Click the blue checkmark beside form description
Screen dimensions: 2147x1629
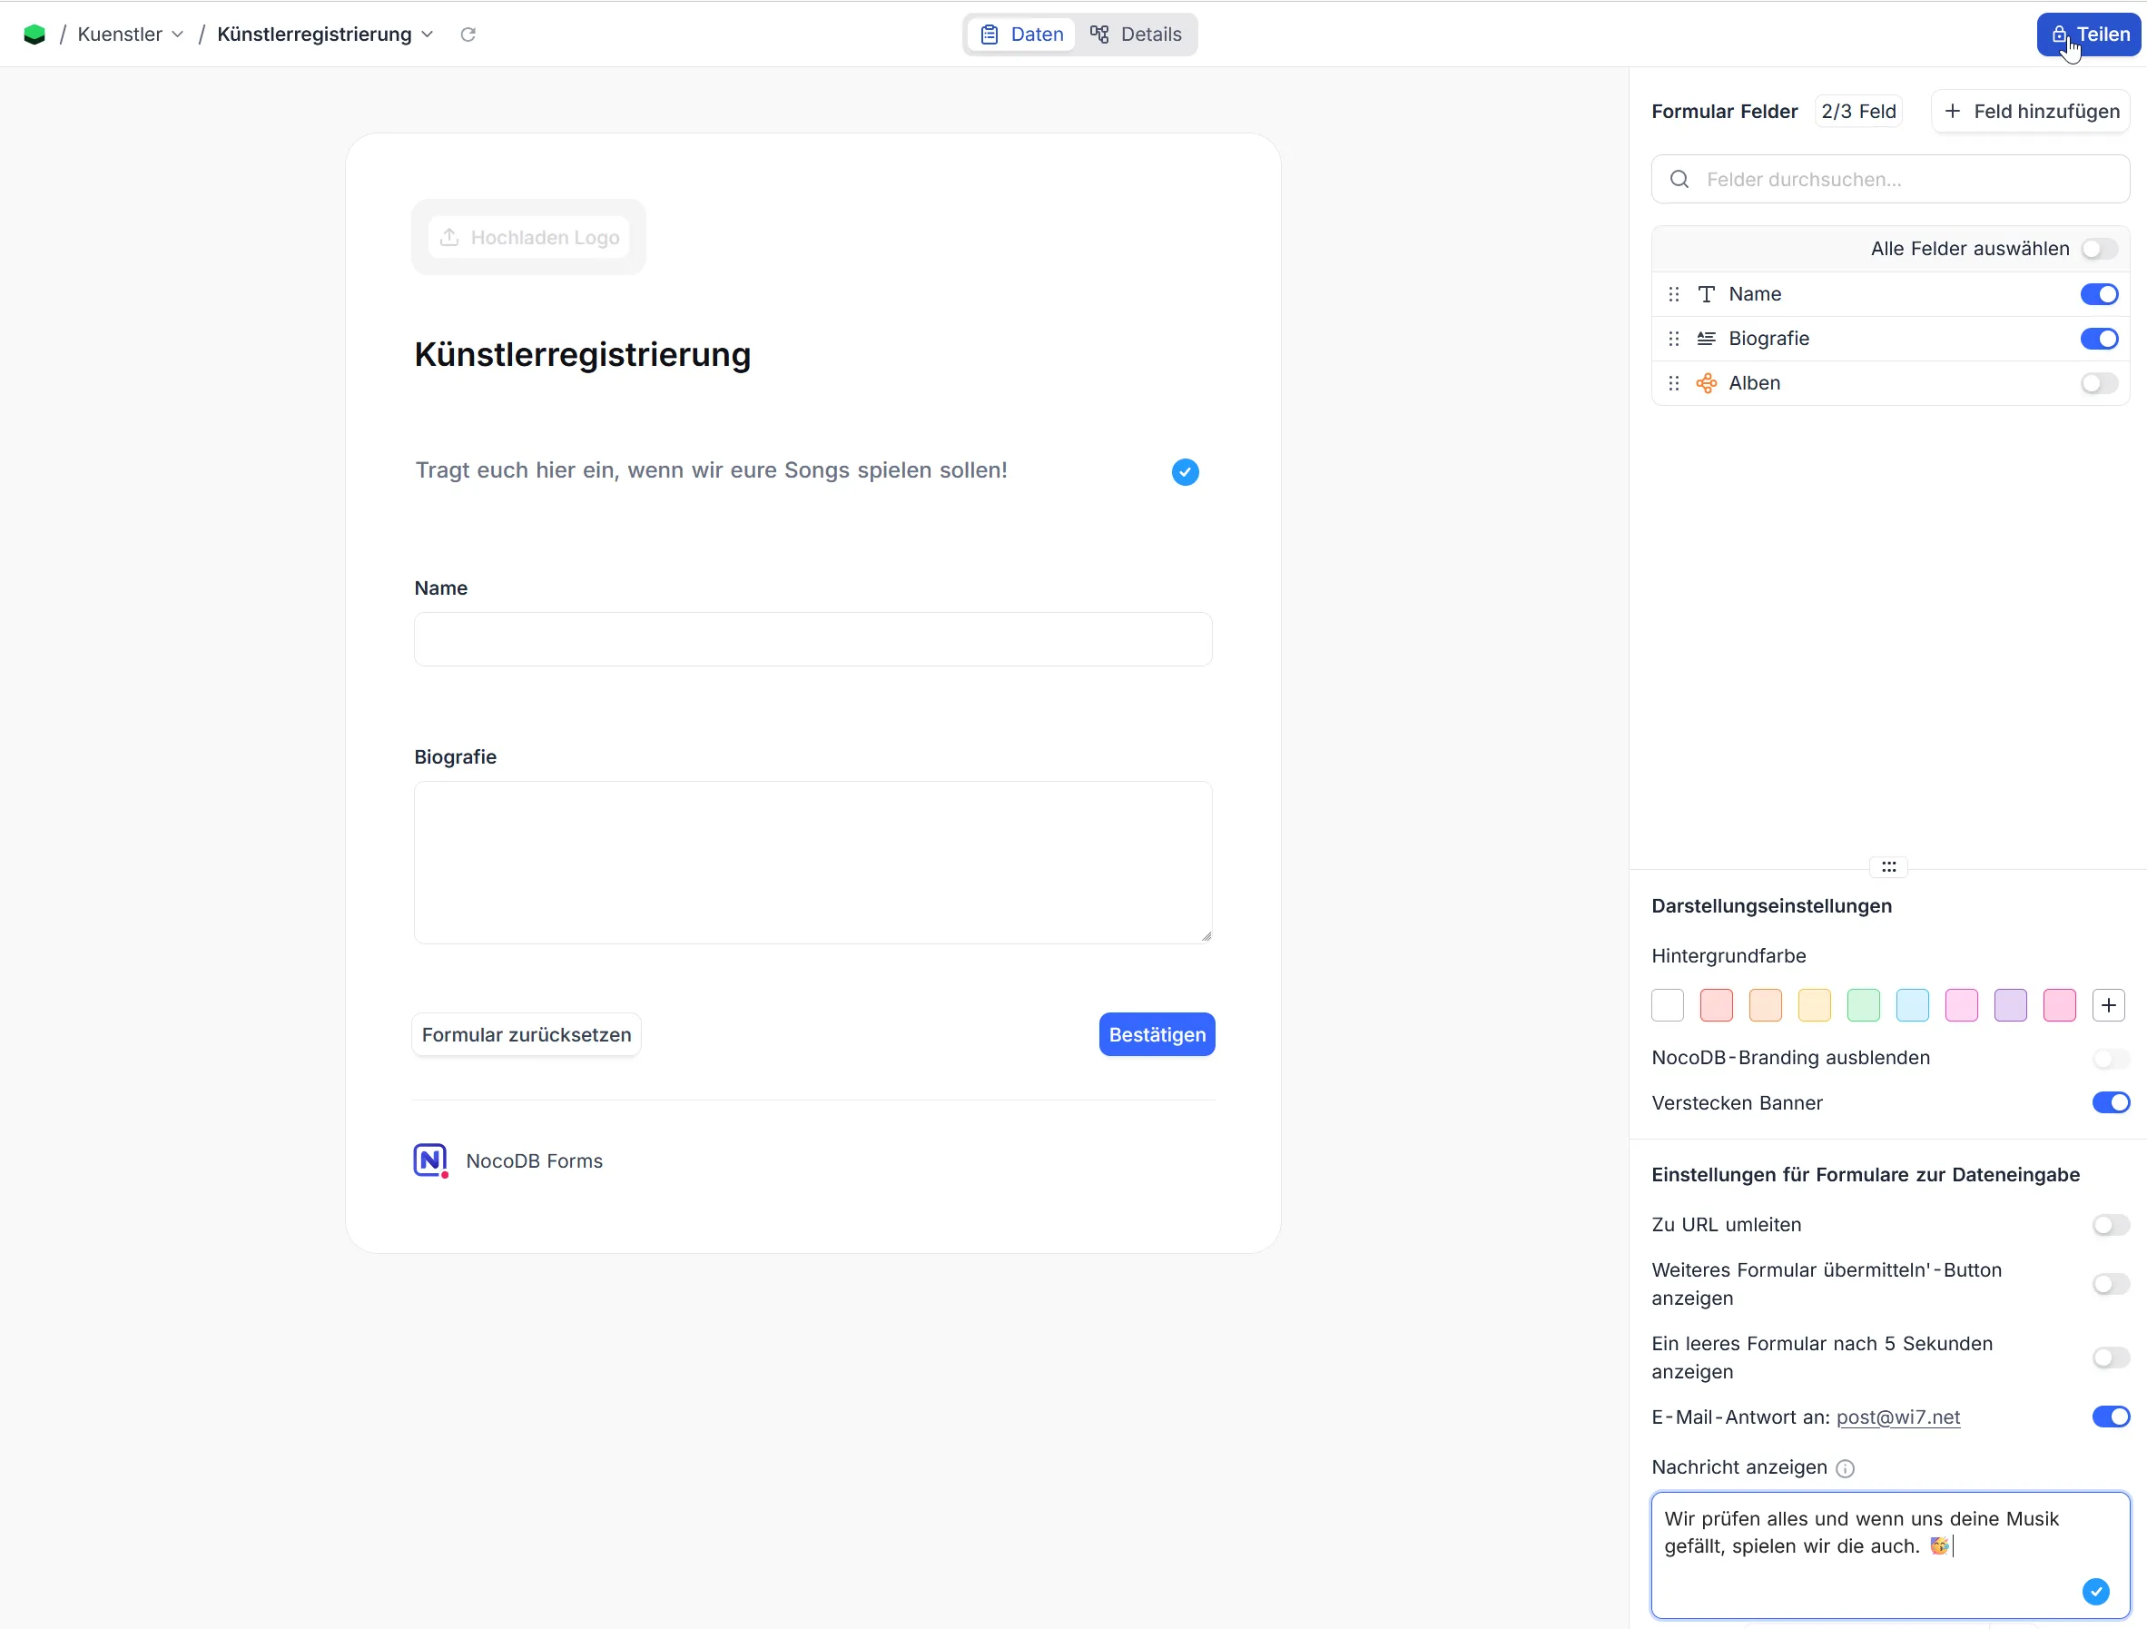tap(1185, 472)
